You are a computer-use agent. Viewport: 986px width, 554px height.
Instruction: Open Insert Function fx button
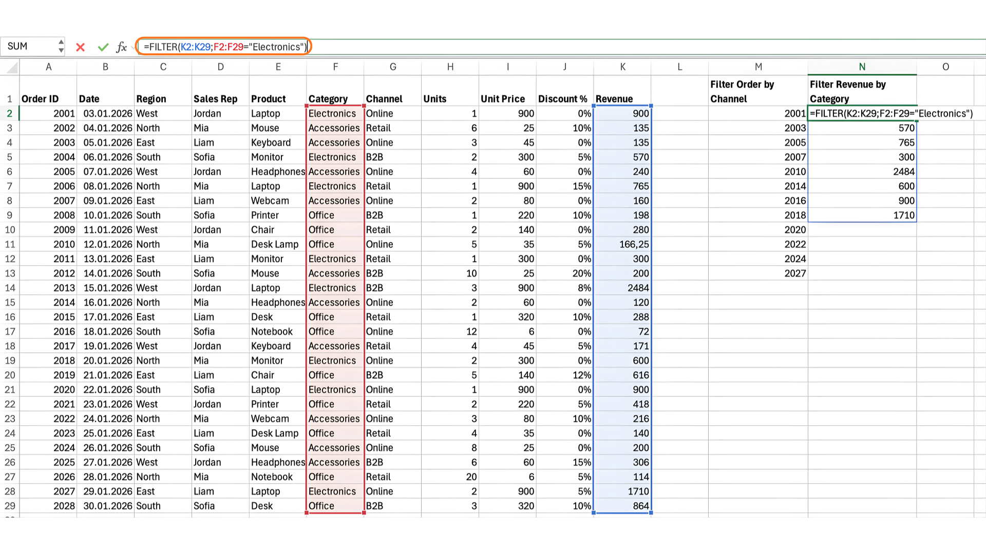tap(121, 47)
